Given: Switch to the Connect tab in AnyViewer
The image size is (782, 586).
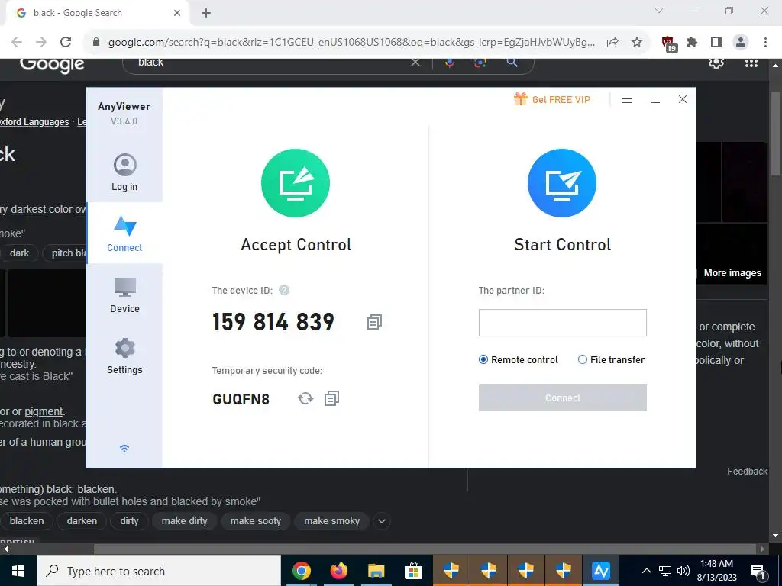Looking at the screenshot, I should point(124,233).
